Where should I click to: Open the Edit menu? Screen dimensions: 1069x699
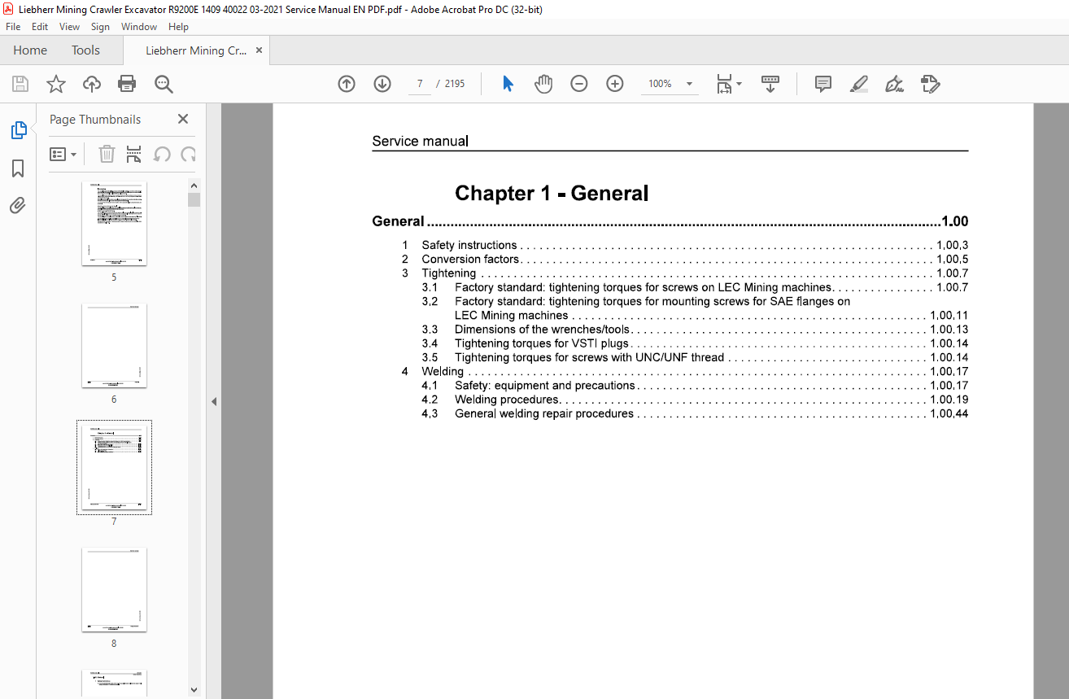click(x=40, y=27)
